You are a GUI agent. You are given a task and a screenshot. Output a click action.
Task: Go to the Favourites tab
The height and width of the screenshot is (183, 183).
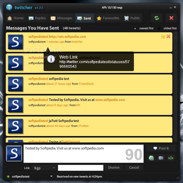click(x=108, y=18)
